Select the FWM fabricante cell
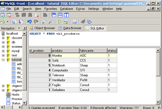The width and height of the screenshot is (162, 109). tap(93, 80)
